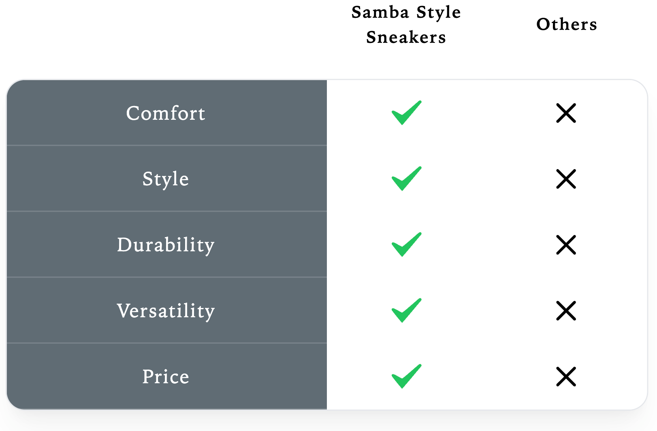This screenshot has width=657, height=431.
Task: Click the black X in Price row
Action: pyautogui.click(x=566, y=377)
